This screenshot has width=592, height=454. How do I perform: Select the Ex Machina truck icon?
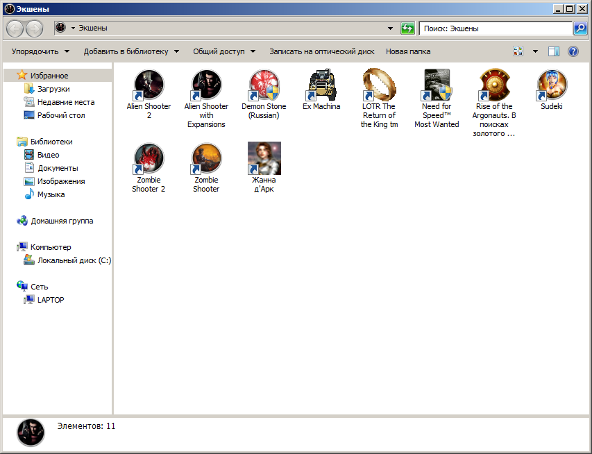coord(321,85)
